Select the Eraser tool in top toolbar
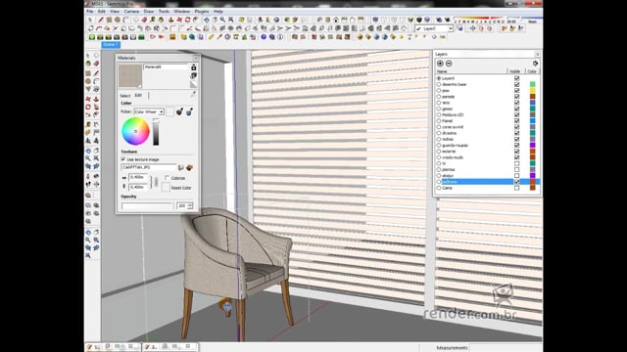The height and width of the screenshot is (352, 627). coord(144,20)
